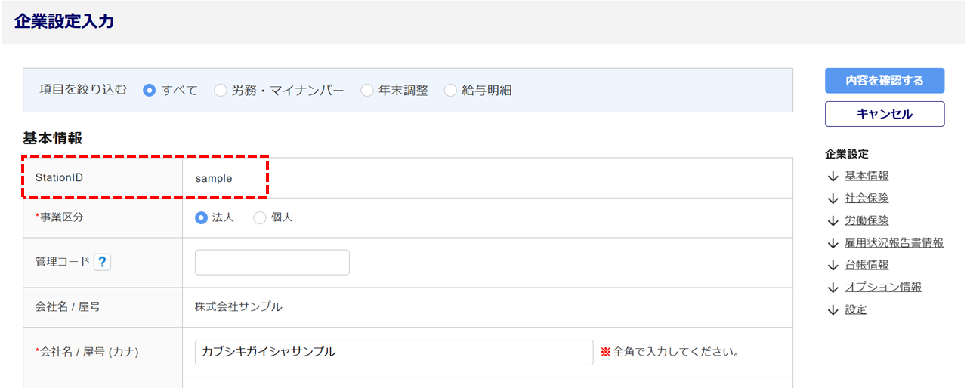Click the down arrow beside 基本情報
Screen dimensions: 967x388
point(833,176)
